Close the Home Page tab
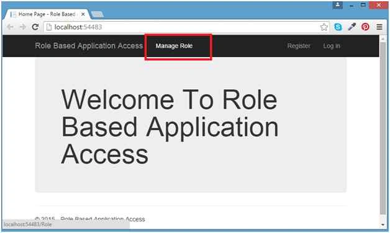The height and width of the screenshot is (233, 390). pos(83,14)
